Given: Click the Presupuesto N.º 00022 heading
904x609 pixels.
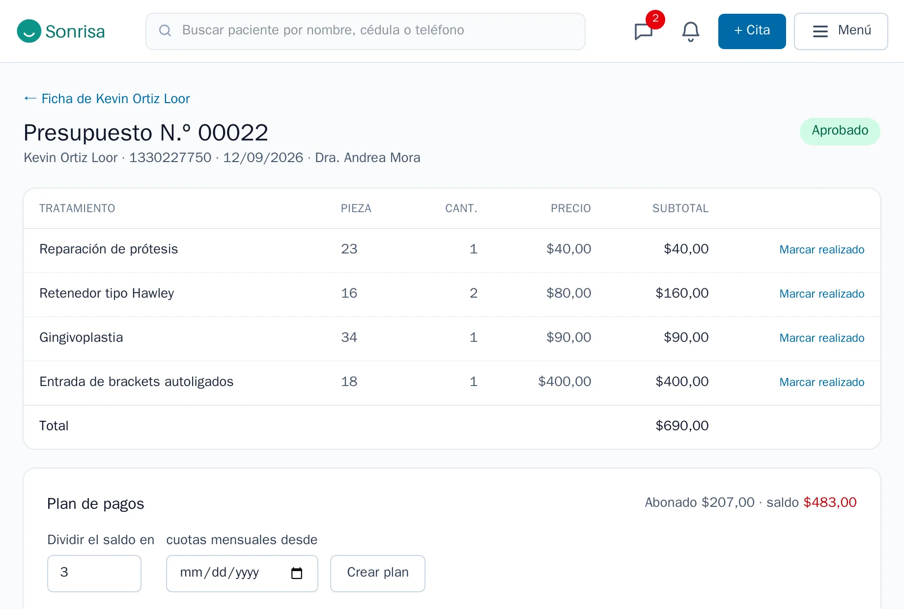Looking at the screenshot, I should click(146, 133).
